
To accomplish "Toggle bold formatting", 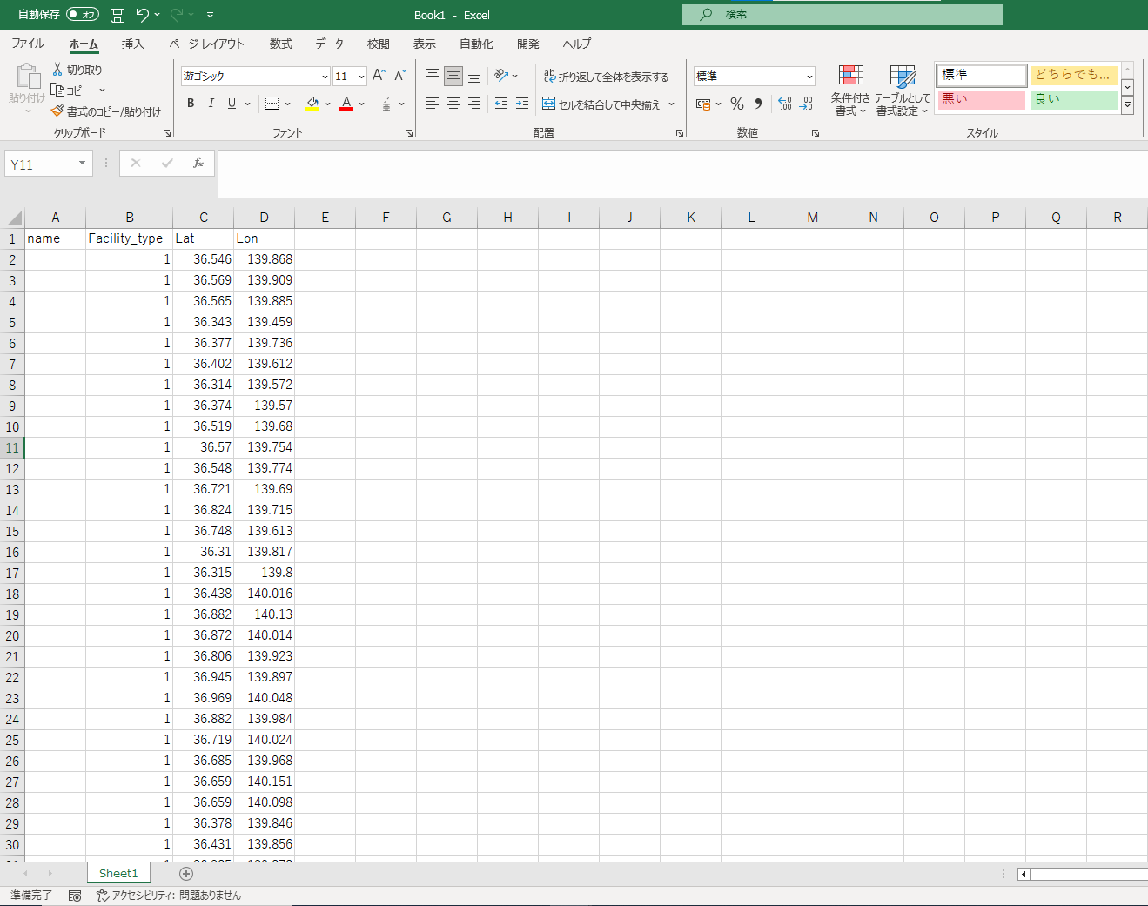I will (191, 104).
